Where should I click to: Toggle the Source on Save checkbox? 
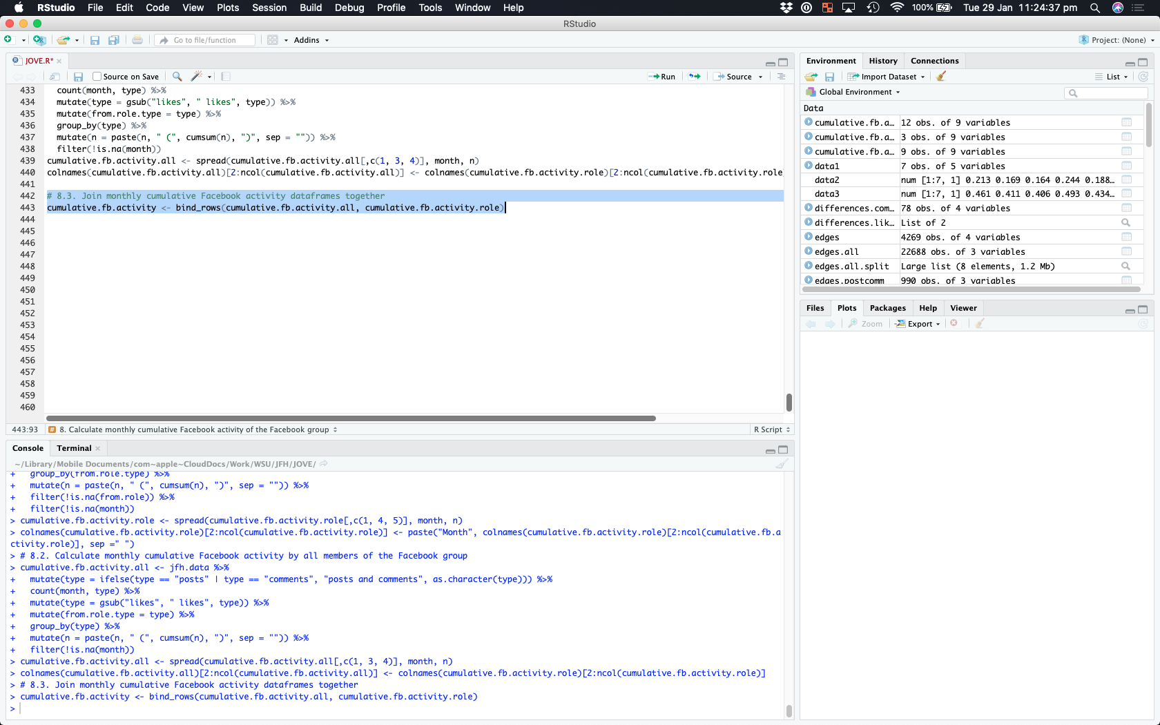coord(97,77)
